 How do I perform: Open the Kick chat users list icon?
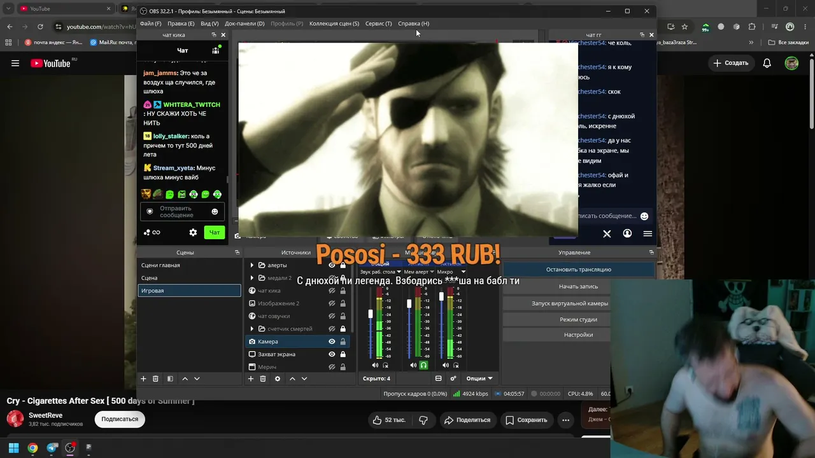click(216, 50)
